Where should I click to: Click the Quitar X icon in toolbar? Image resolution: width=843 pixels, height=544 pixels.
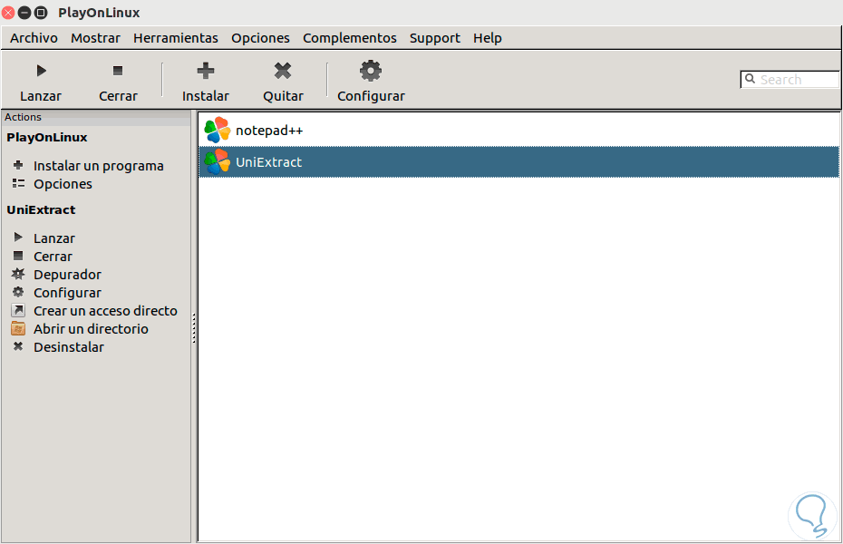[x=283, y=71]
